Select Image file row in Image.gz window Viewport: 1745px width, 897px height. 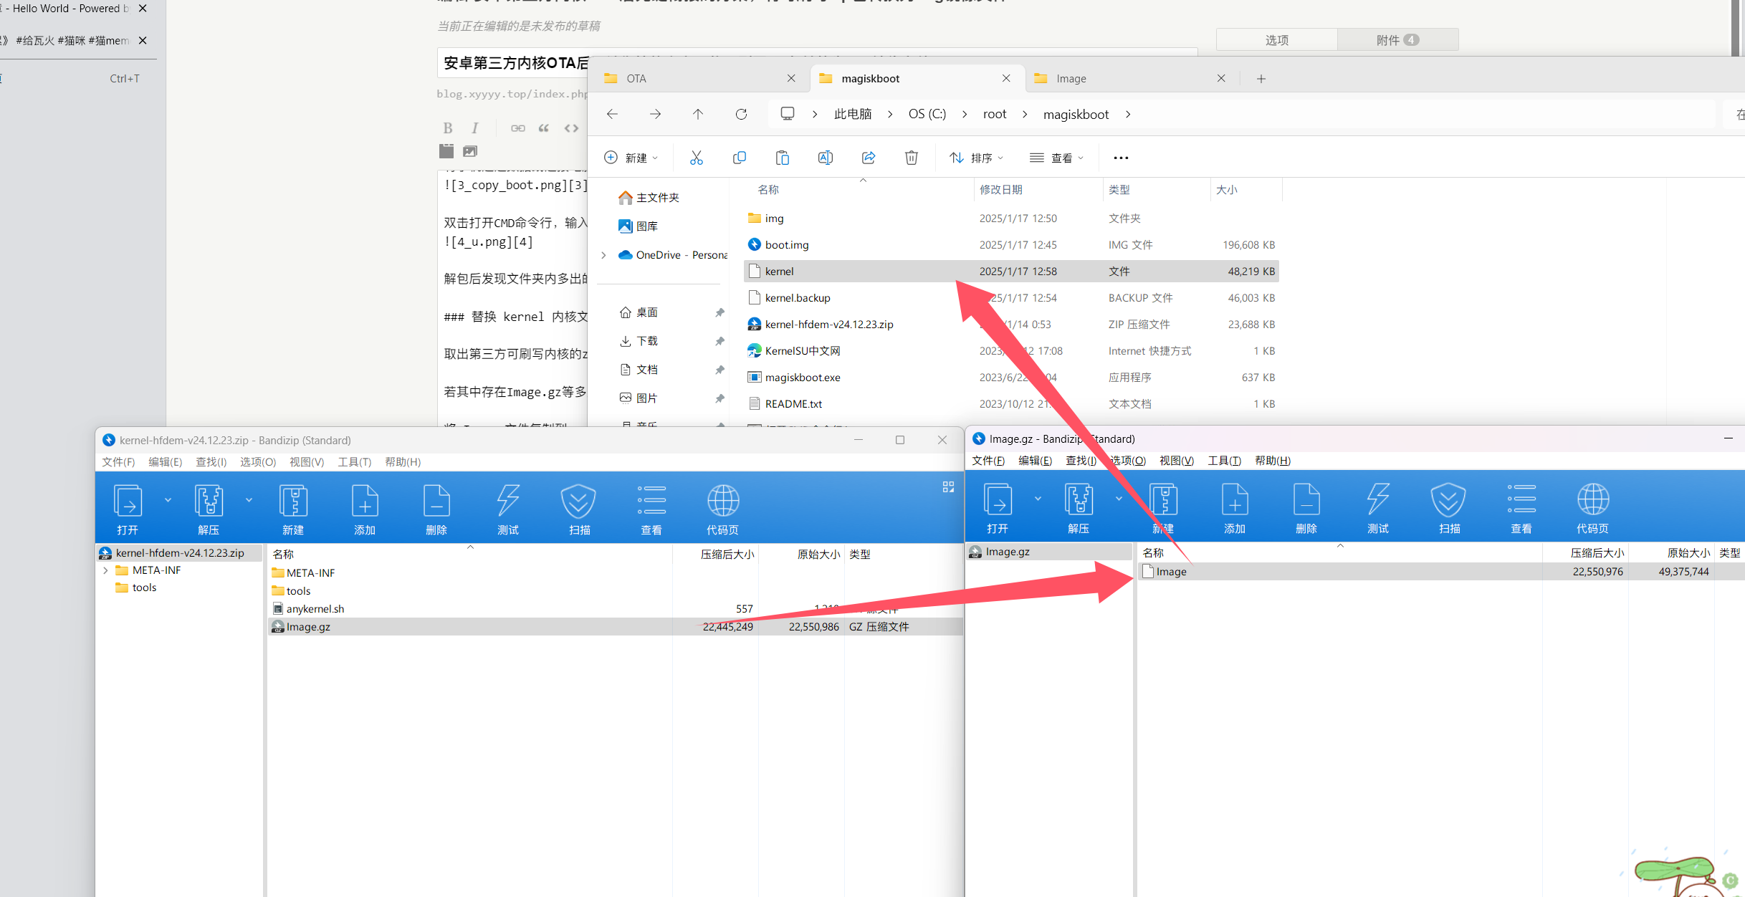click(1440, 572)
